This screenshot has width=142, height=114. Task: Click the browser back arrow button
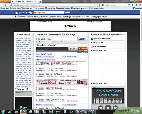[2, 5]
